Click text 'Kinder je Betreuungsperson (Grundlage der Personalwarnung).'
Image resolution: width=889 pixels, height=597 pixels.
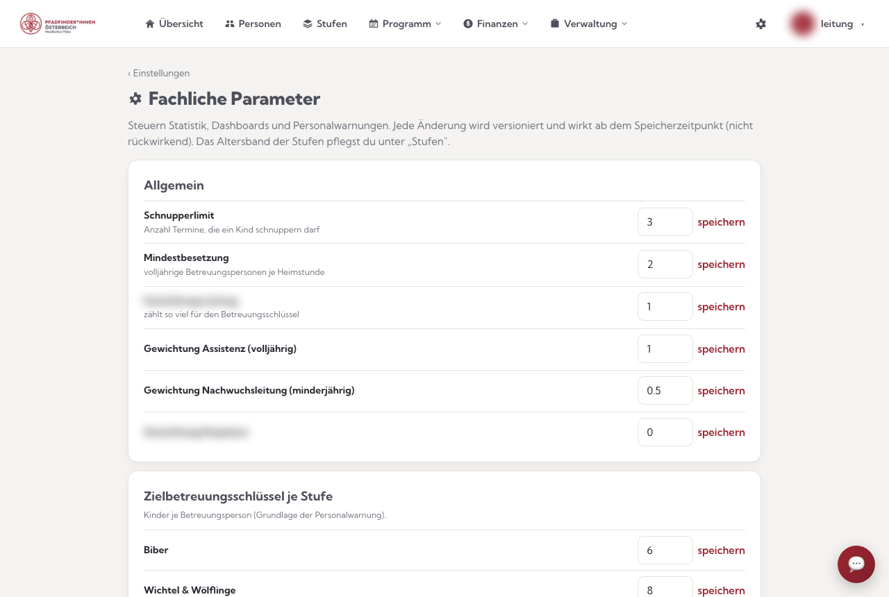pos(265,515)
